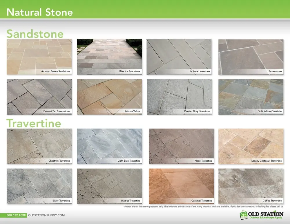Choose the Tuscany Chateaux Travertine photo
290x224 pixels.
click(x=251, y=146)
